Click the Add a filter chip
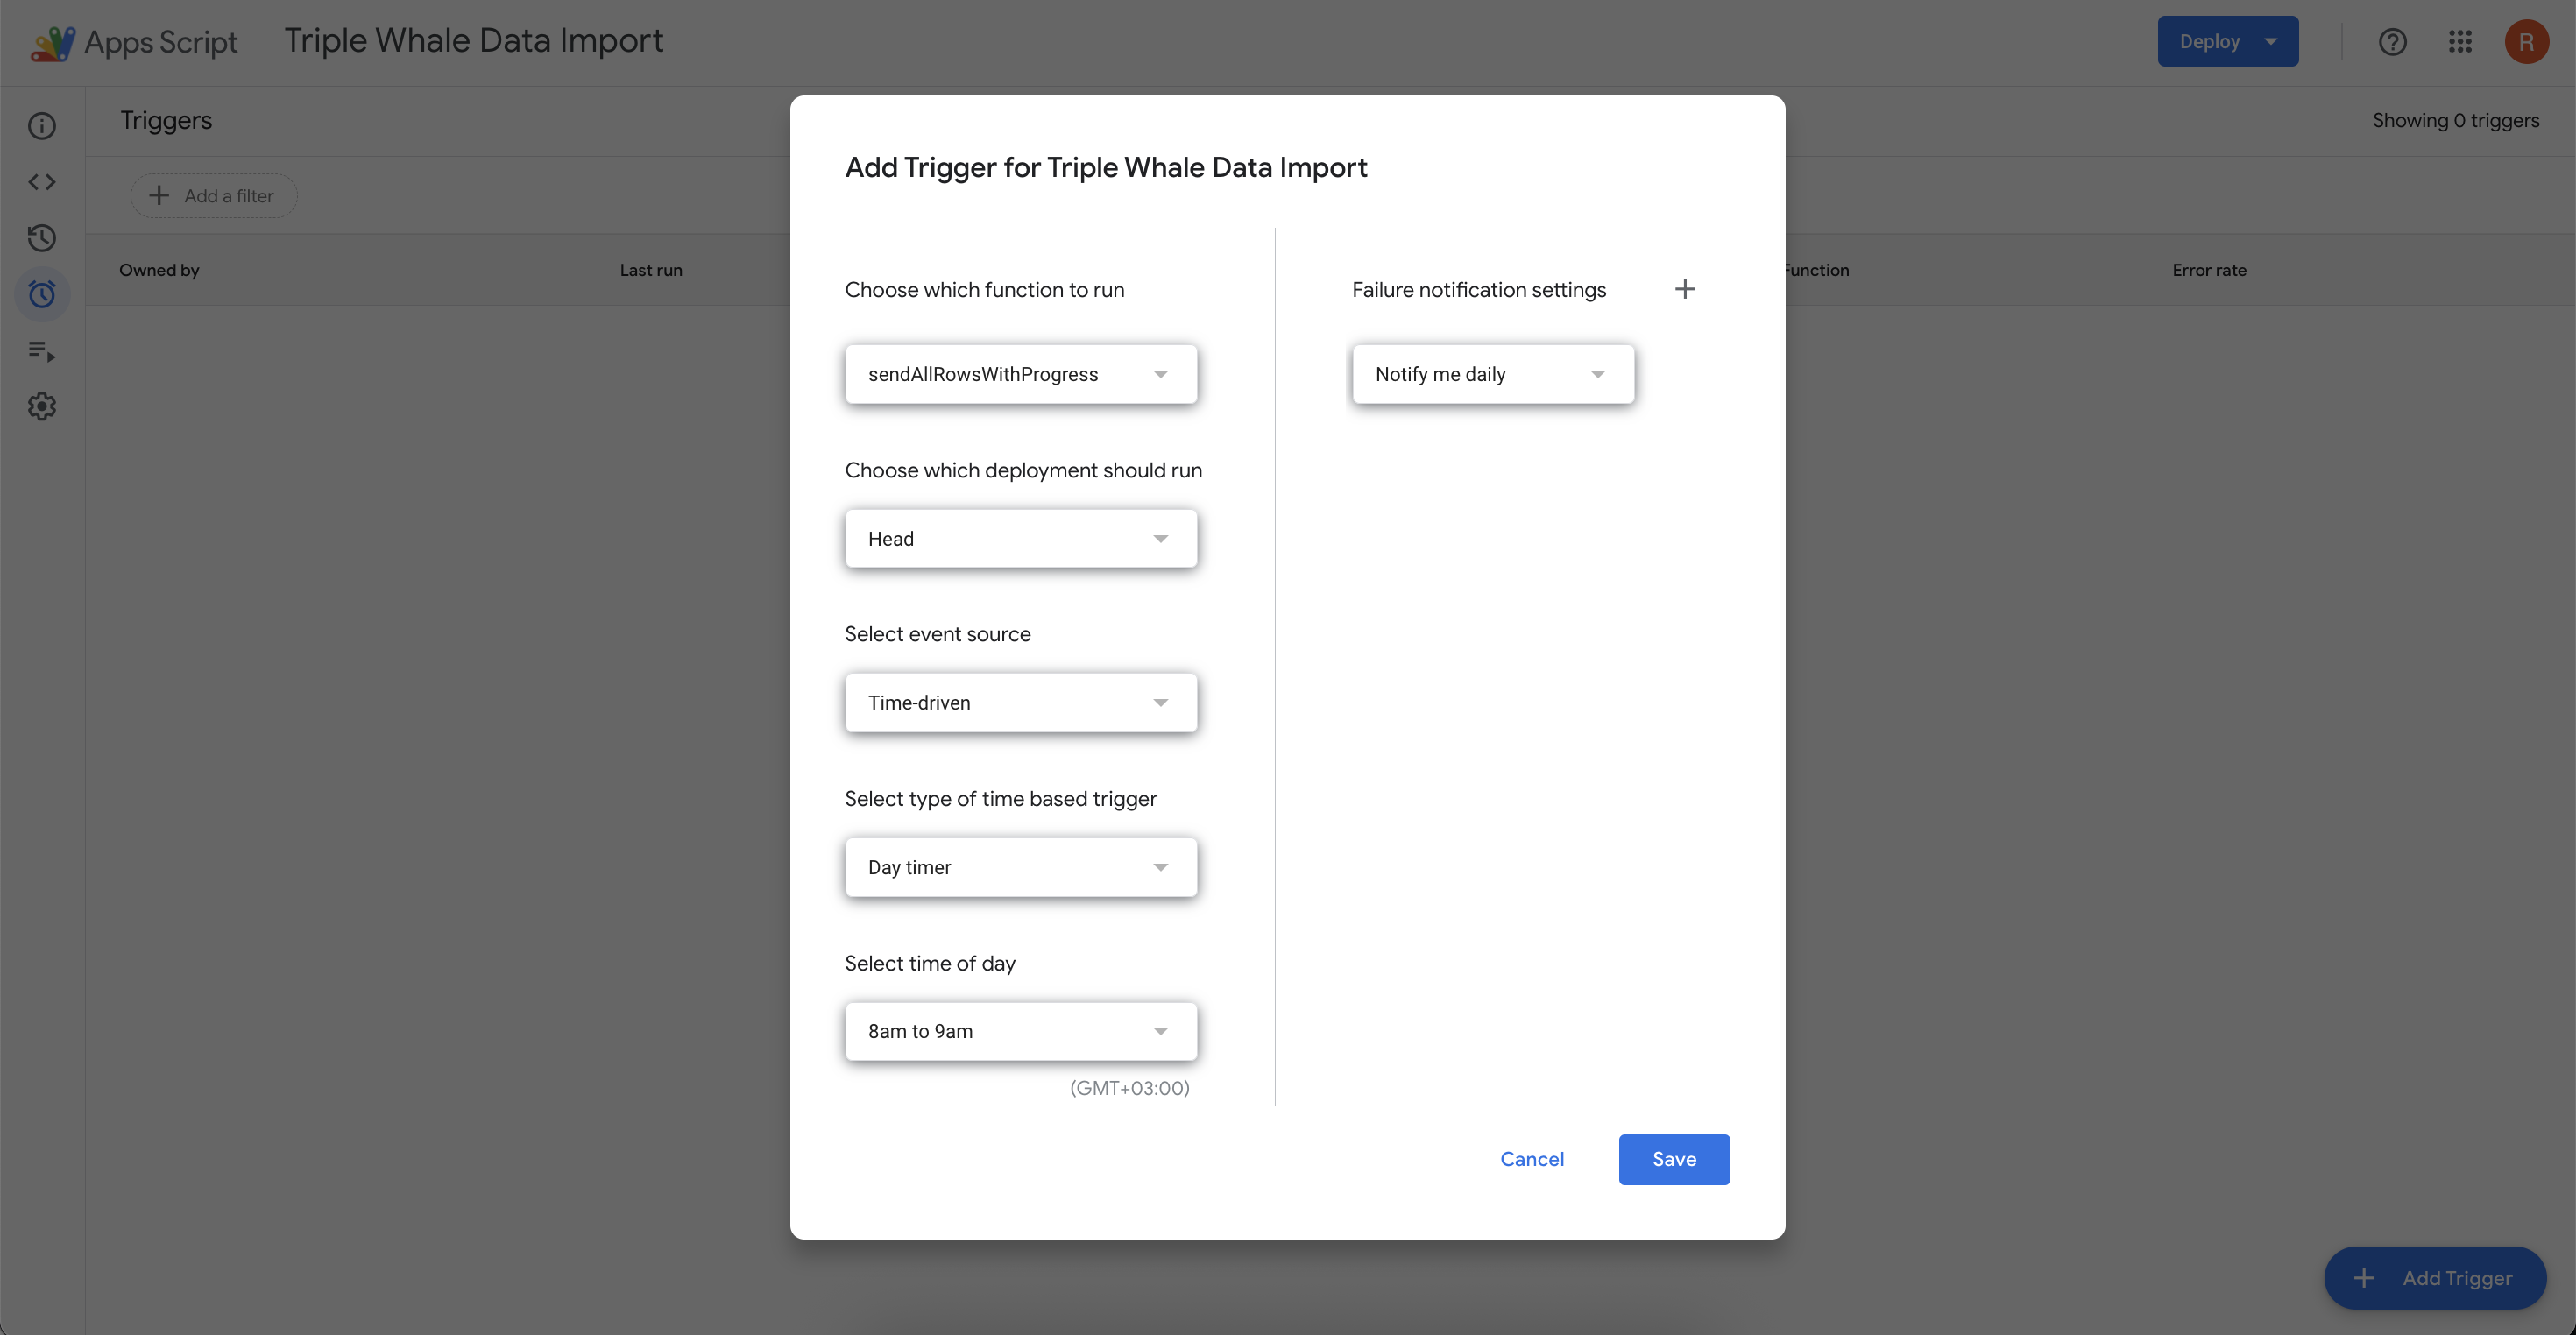The height and width of the screenshot is (1335, 2576). tap(213, 196)
